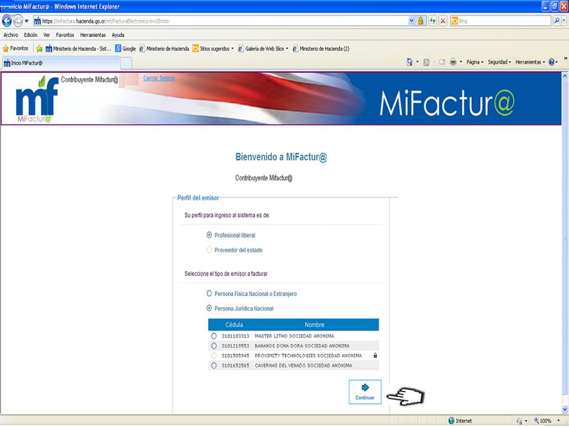Screen dimensions: 569x427
Task: Expand the command bar overflow chevron
Action: coord(565,58)
